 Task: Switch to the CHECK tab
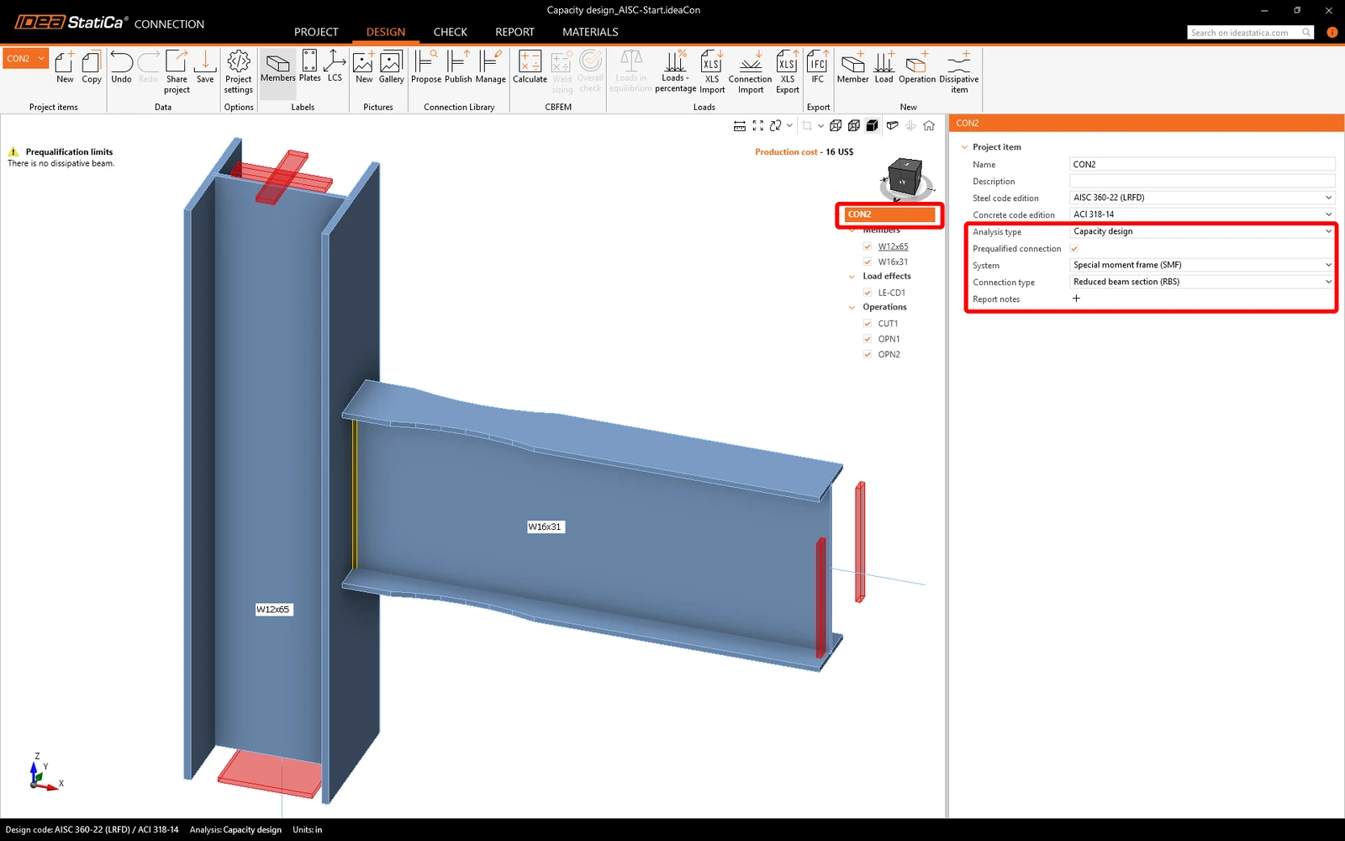coord(451,32)
